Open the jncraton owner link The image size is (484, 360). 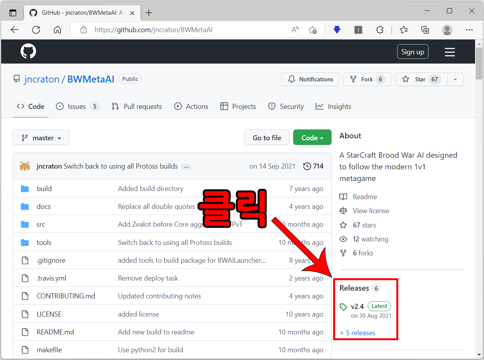pos(41,79)
